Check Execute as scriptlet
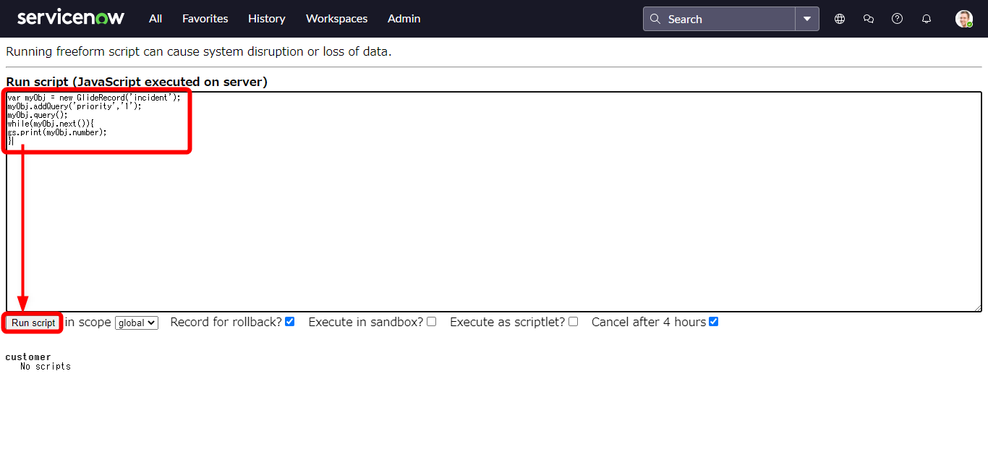This screenshot has width=988, height=452. click(x=573, y=321)
